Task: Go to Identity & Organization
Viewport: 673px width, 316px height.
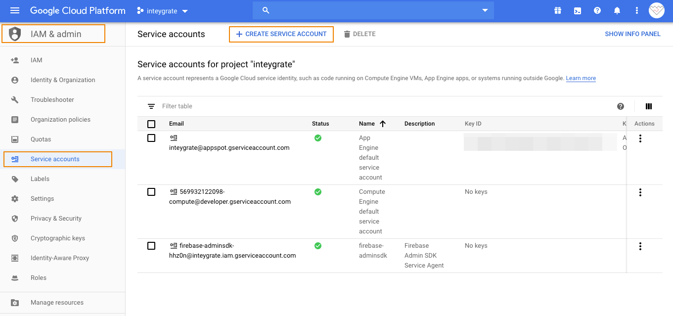Action: [x=63, y=80]
